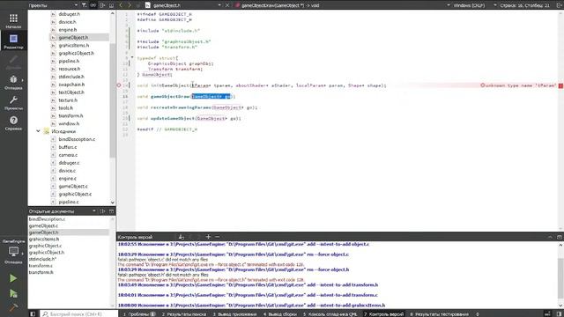This screenshot has width=564, height=317.
Task: Open graphicsObject.h in project tree
Action: (x=77, y=53)
